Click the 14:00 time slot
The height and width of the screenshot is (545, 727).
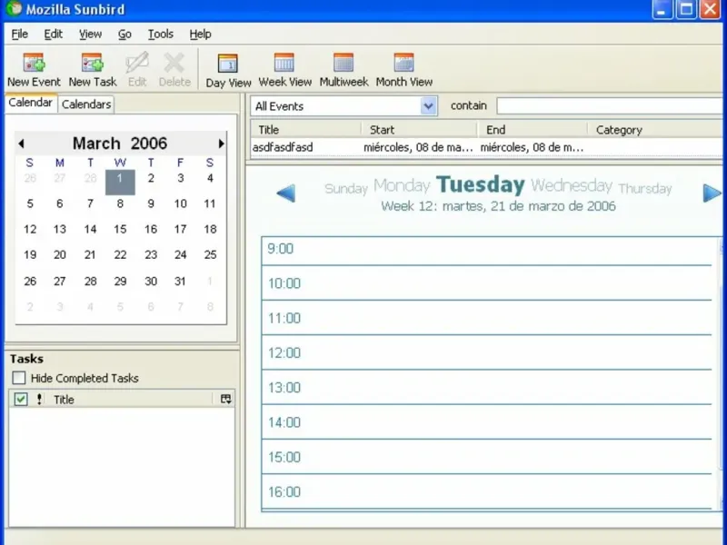(487, 421)
